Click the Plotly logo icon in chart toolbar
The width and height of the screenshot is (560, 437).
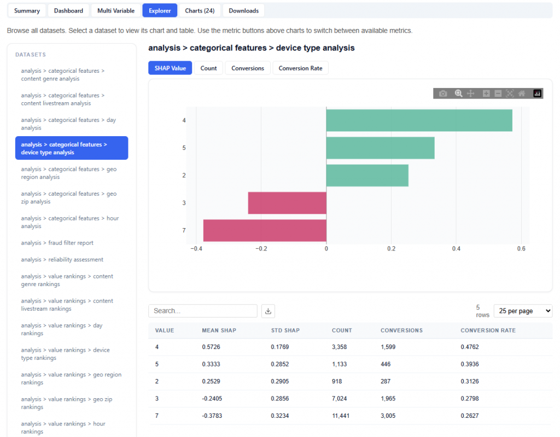[537, 94]
